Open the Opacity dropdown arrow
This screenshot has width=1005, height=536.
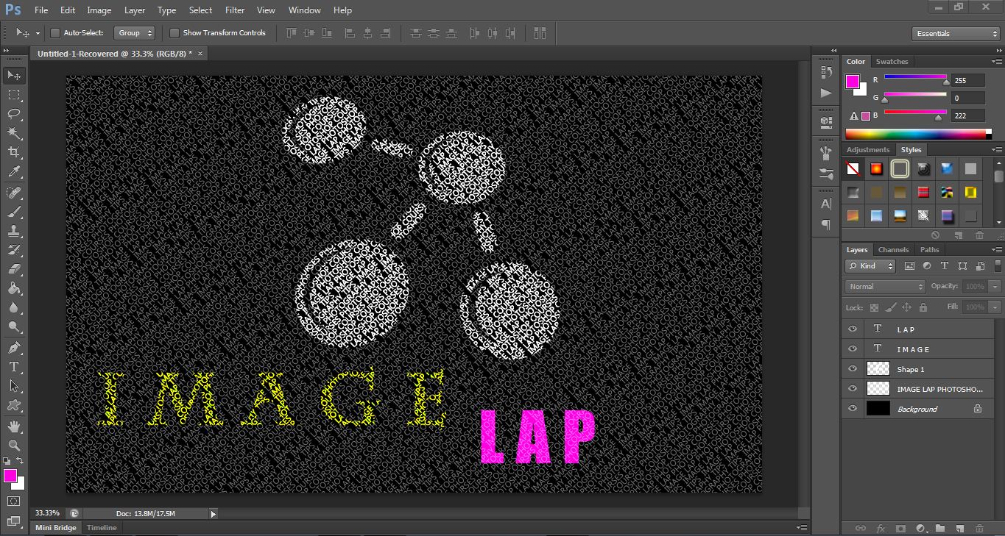tap(995, 287)
